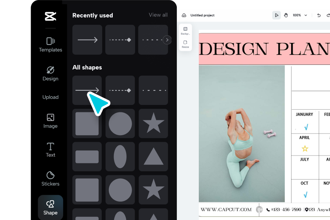This screenshot has height=220, width=330.
Task: Switch to the hand pan tool
Action: pyautogui.click(x=286, y=15)
